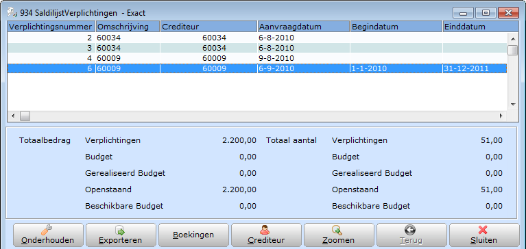Click the Terug back arrow icon
This screenshot has height=249, width=526.
click(x=410, y=230)
